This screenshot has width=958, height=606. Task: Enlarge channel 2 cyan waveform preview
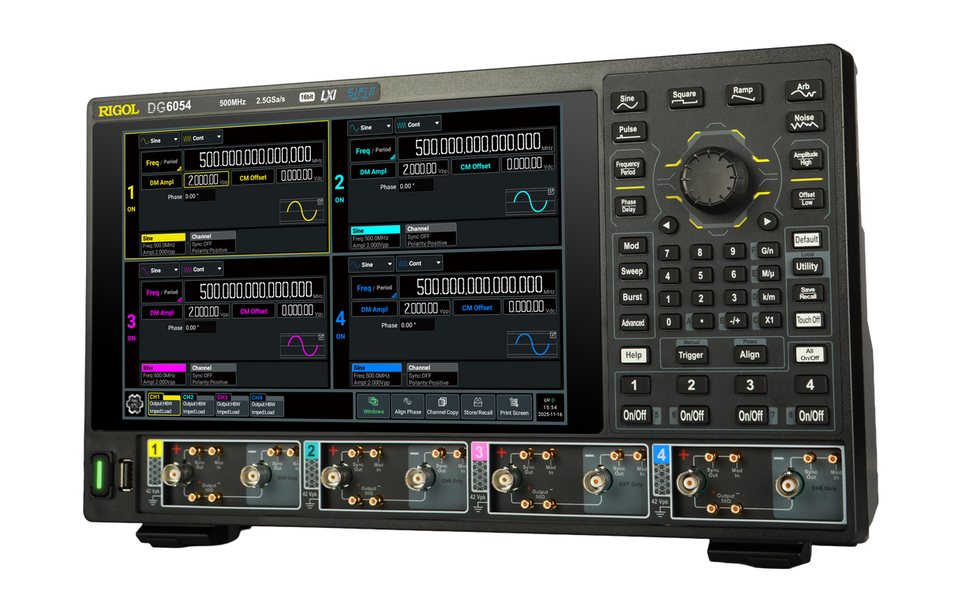point(532,202)
